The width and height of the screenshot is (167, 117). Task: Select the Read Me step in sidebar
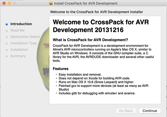(x=18, y=30)
